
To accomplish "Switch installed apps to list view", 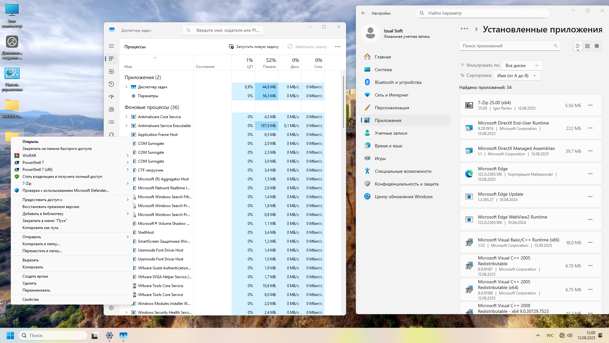I will [x=578, y=46].
